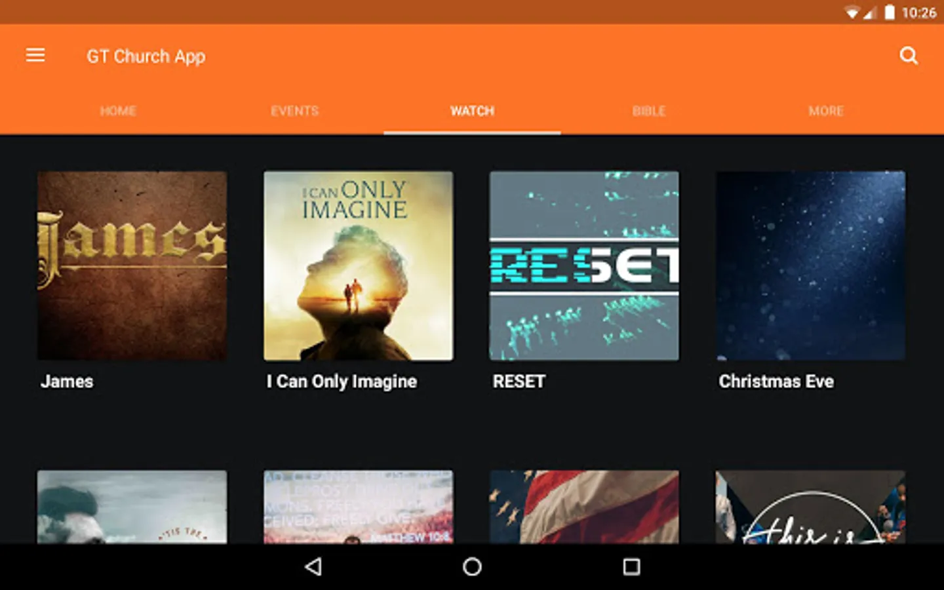Open the recent apps overview
The height and width of the screenshot is (590, 944).
[631, 566]
